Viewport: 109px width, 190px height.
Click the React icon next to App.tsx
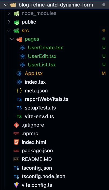[19, 73]
